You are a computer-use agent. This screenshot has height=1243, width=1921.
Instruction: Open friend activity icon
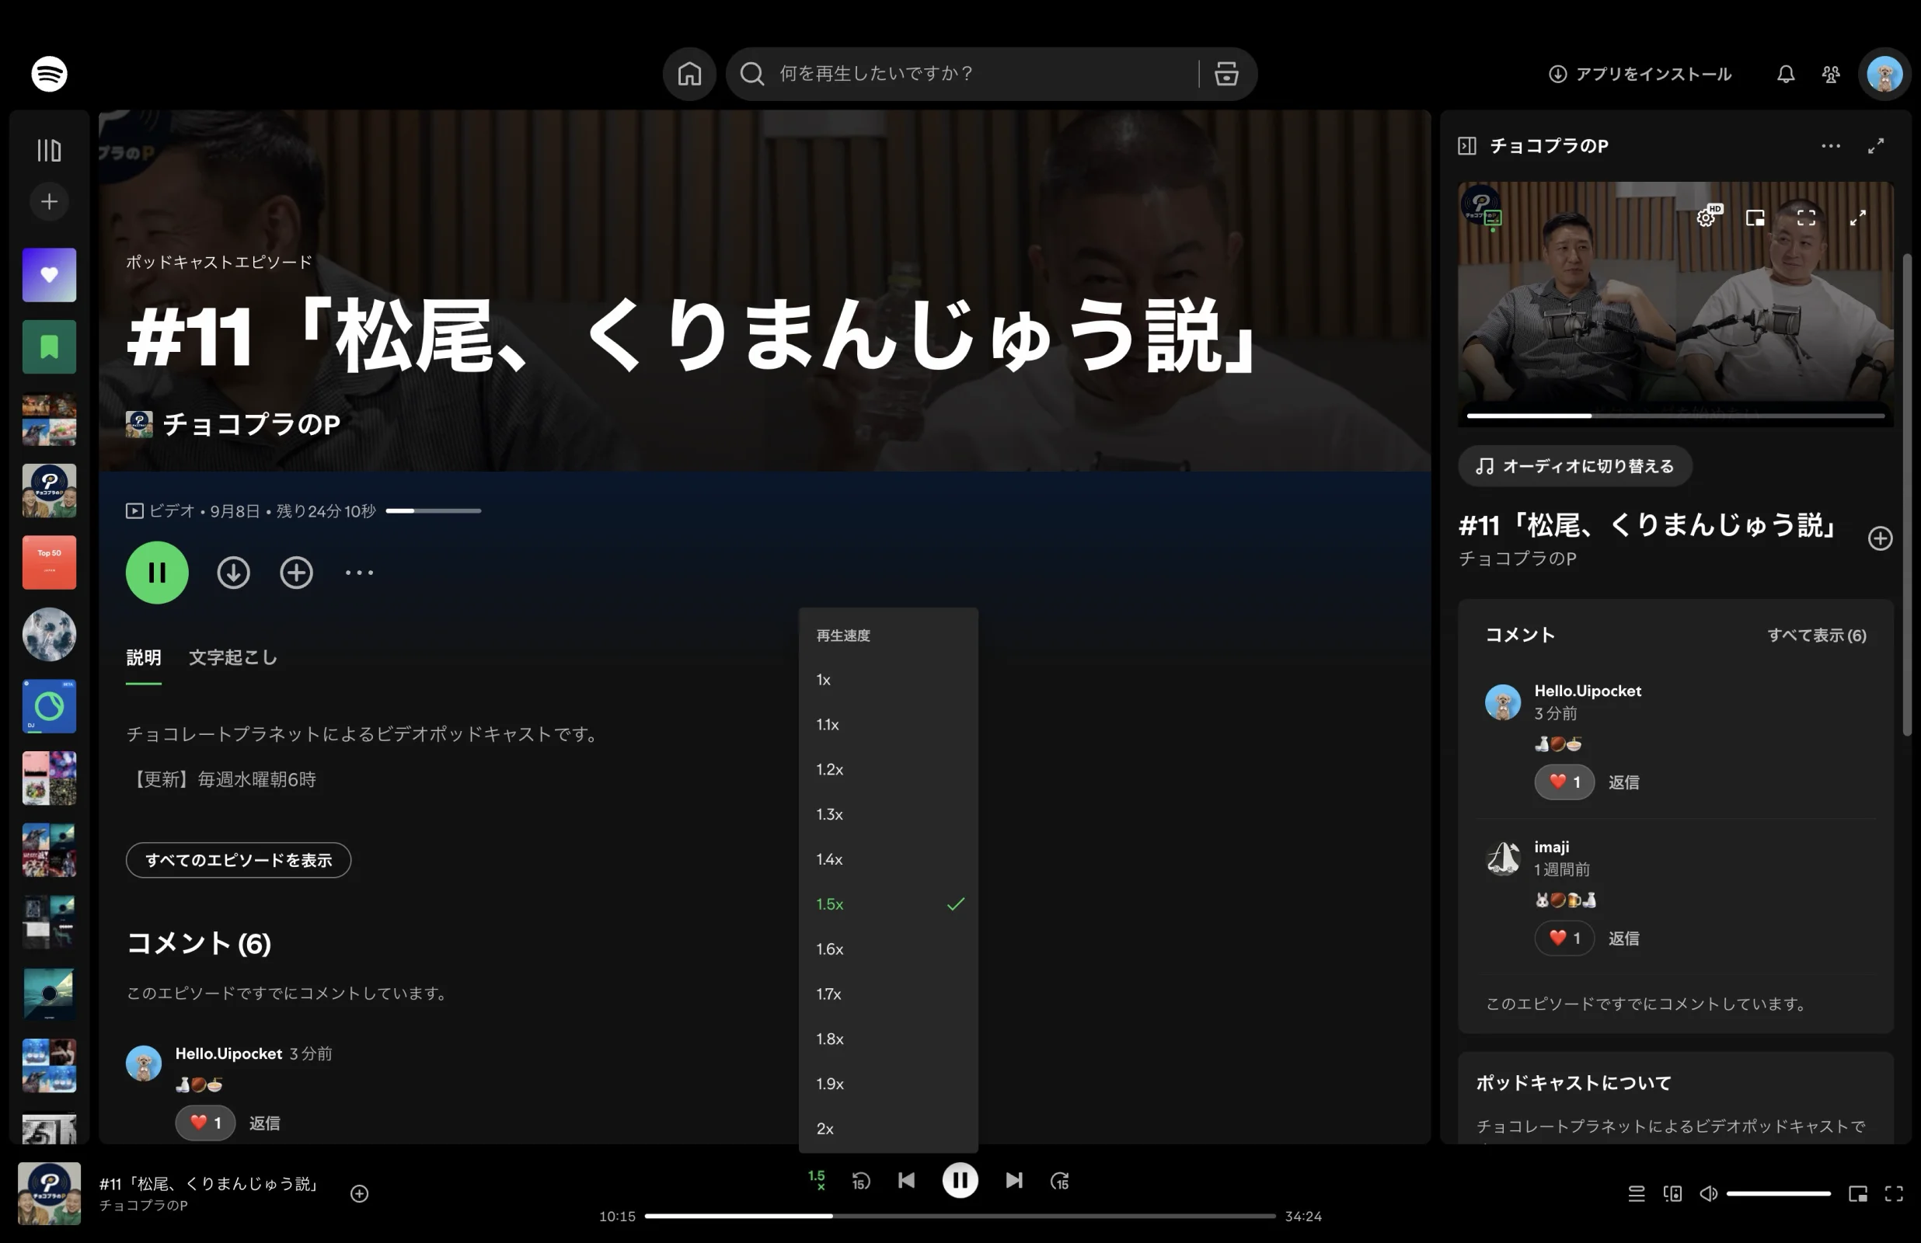pyautogui.click(x=1831, y=75)
